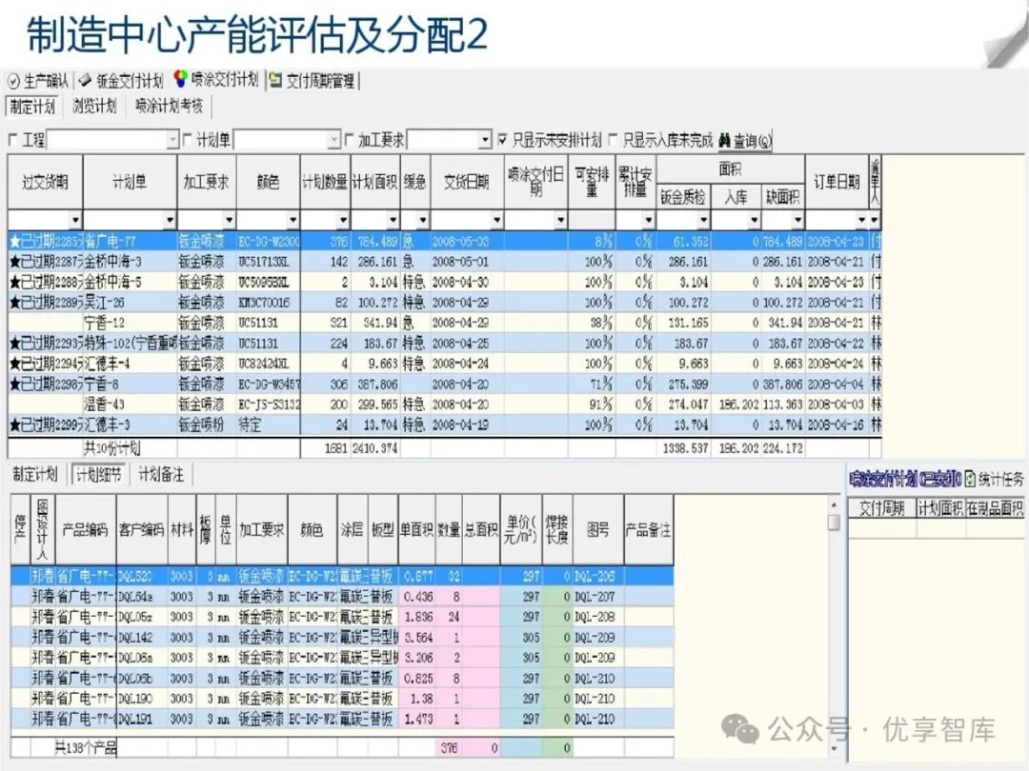This screenshot has width=1029, height=771.
Task: Switch to the 浏览计划 tab
Action: click(x=95, y=107)
